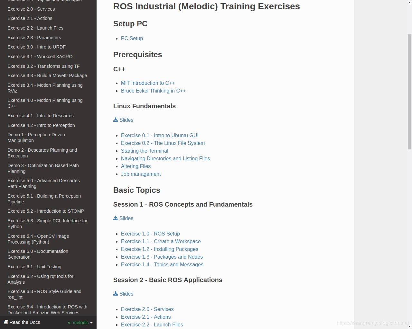Select sidebar Demo 2 - Descartes Planning and Execution
The image size is (412, 329).
point(48,153)
